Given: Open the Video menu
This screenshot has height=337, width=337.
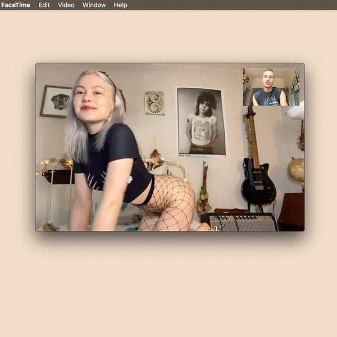Looking at the screenshot, I should tap(66, 5).
